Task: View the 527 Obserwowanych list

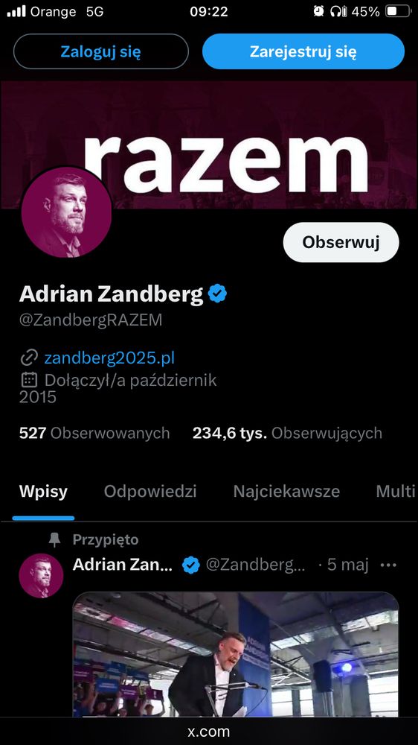Action: [94, 433]
